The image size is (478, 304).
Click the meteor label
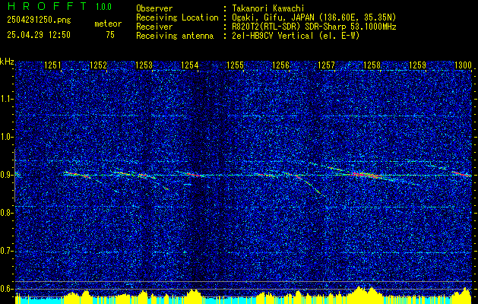(108, 24)
